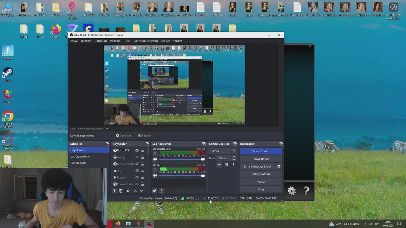406x228 pixels.
Task: Open Firefox from the taskbar
Action: [118, 224]
